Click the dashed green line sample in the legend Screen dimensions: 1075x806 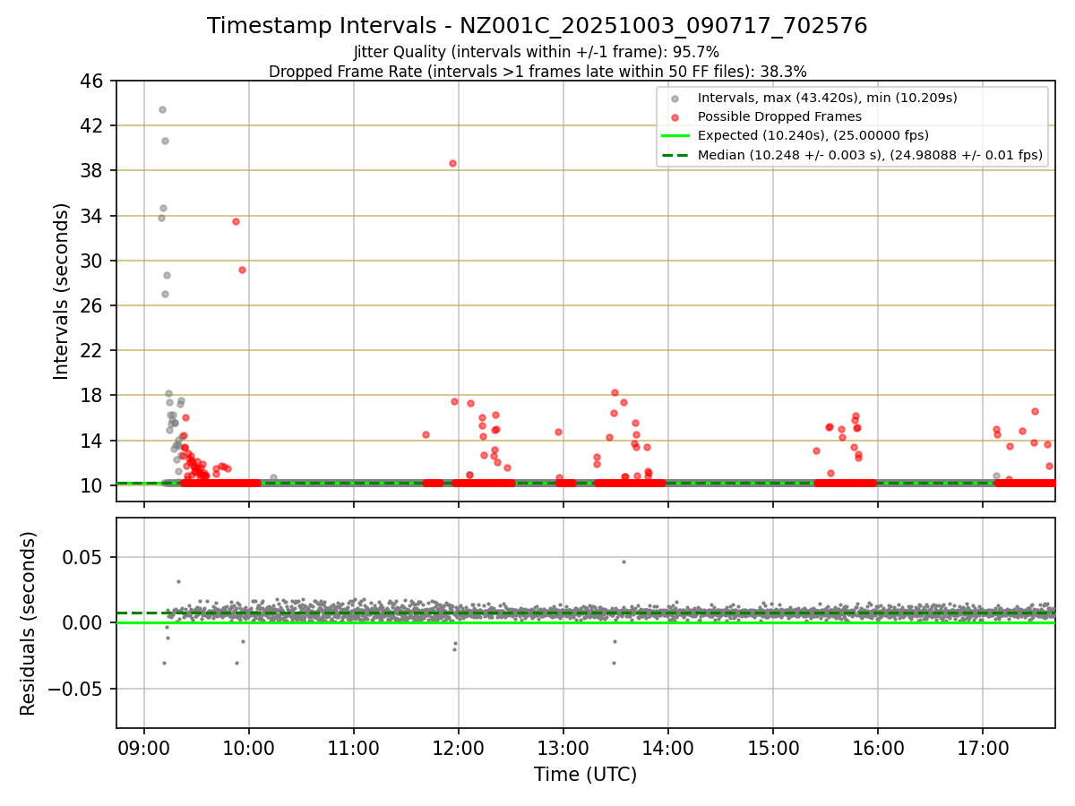[675, 155]
